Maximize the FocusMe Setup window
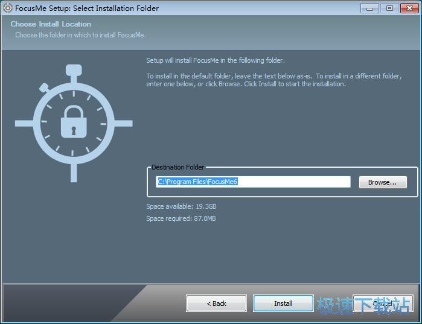The width and height of the screenshot is (422, 324). point(389,8)
